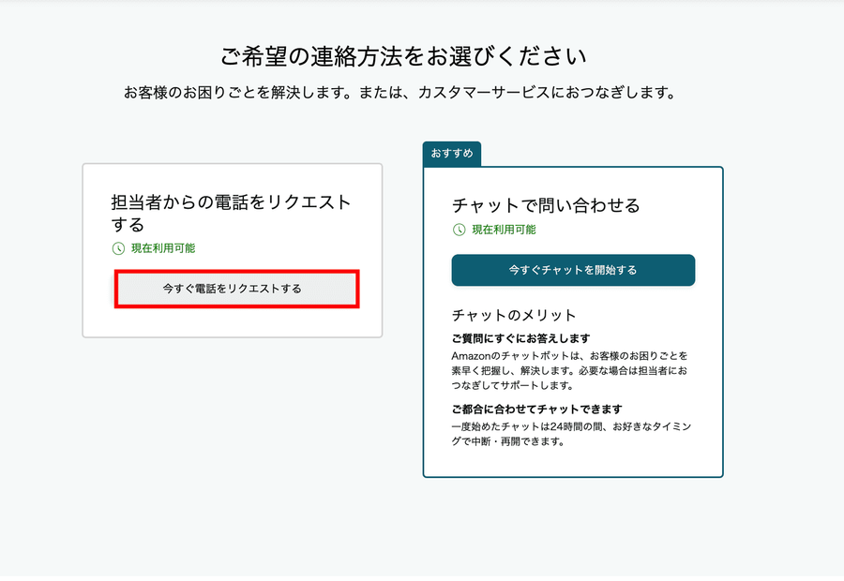The height and width of the screenshot is (581, 844).
Task: Click 現在利用可能 text in phone card
Action: [x=163, y=248]
